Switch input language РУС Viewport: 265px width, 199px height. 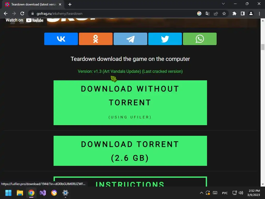[x=225, y=193]
